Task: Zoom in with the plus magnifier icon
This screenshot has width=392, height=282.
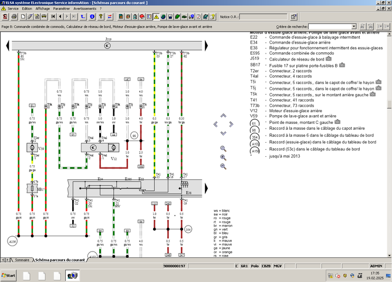Action: point(223,157)
